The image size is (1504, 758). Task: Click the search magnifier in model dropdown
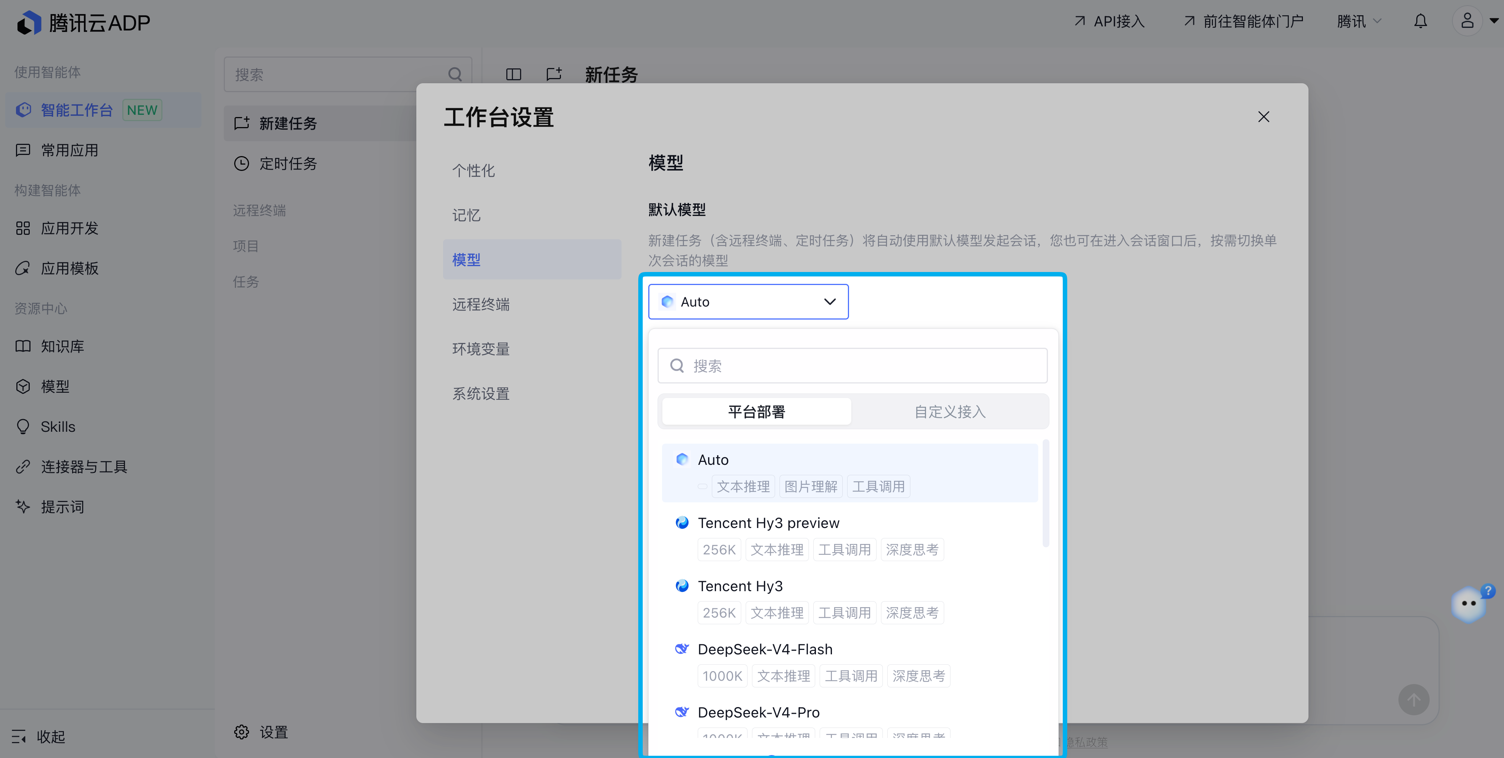point(677,365)
